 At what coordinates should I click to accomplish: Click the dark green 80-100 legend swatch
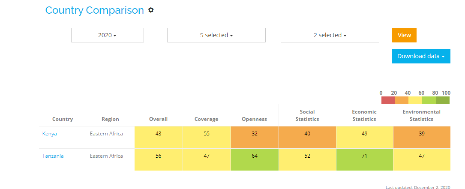pyautogui.click(x=443, y=100)
